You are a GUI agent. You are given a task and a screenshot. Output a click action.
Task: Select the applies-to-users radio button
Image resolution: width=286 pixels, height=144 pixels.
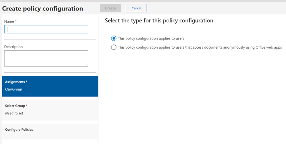(x=114, y=38)
